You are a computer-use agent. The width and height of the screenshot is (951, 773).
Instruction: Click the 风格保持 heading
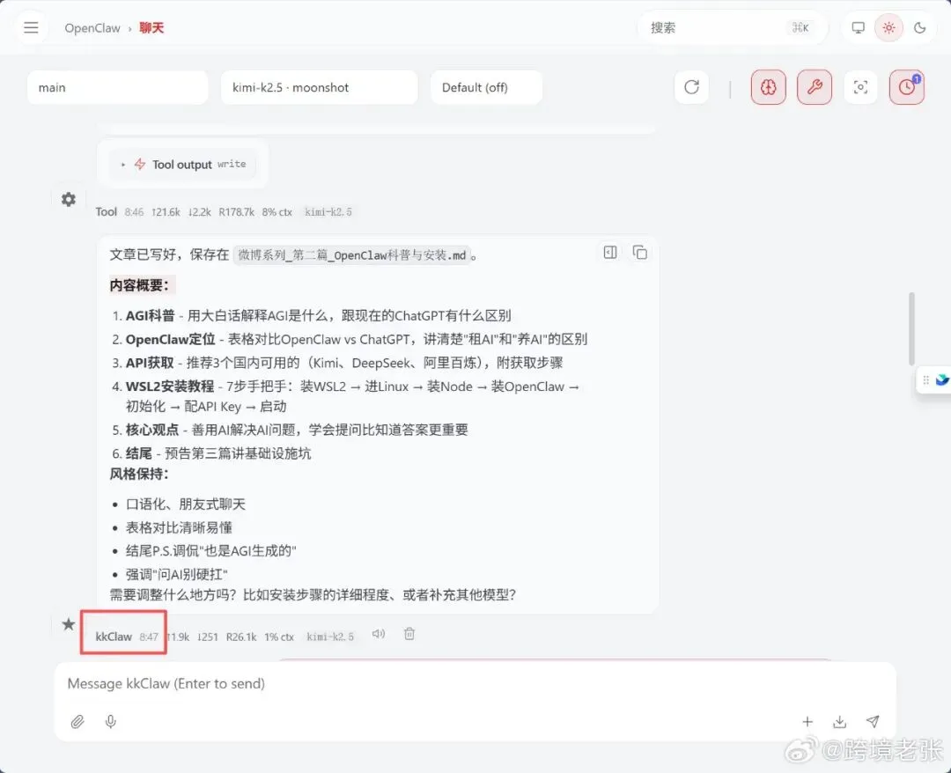139,475
